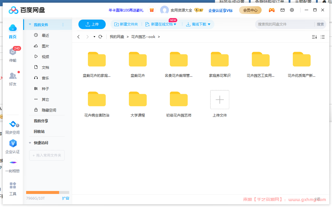Open the 一刻相册 album icon
The image size is (332, 207).
click(x=13, y=163)
